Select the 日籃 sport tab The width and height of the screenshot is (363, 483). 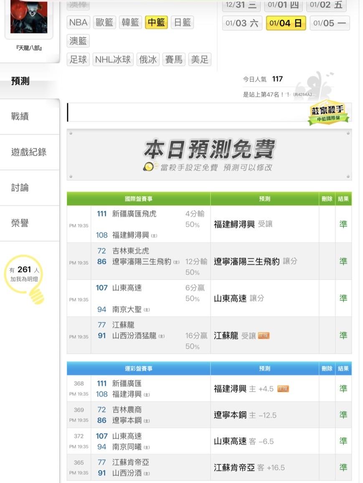182,23
